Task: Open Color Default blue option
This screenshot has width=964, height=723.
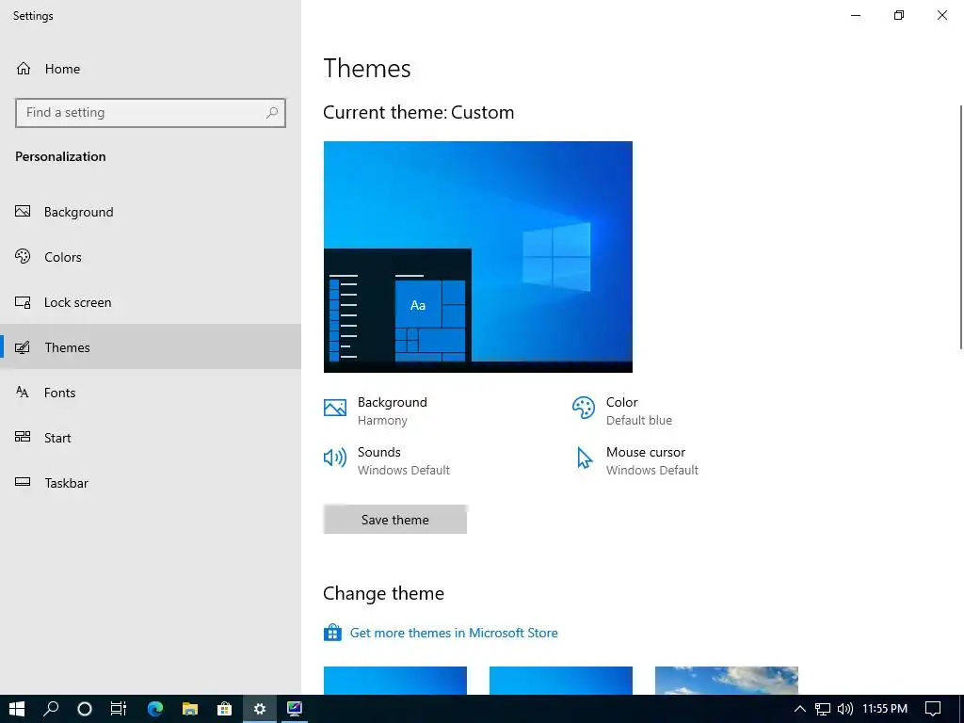Action: point(622,410)
